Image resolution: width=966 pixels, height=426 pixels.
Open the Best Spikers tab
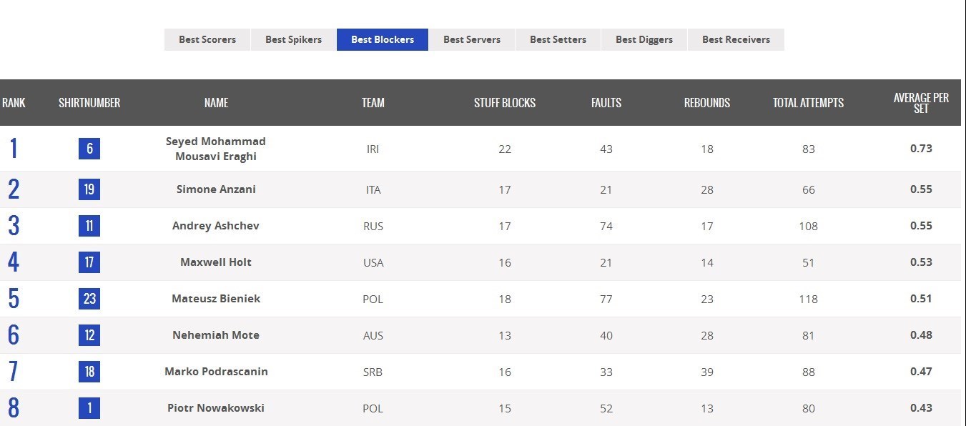pos(293,39)
